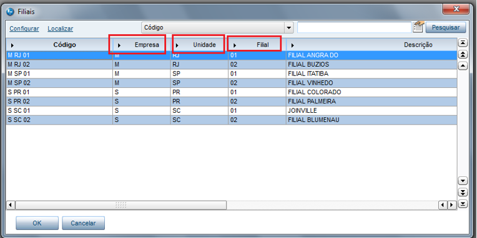Click the arrow on the Empresa column header
The image size is (477, 238).
(x=119, y=45)
